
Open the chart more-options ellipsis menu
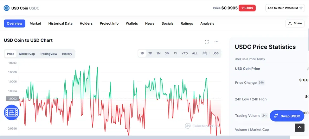click(216, 42)
